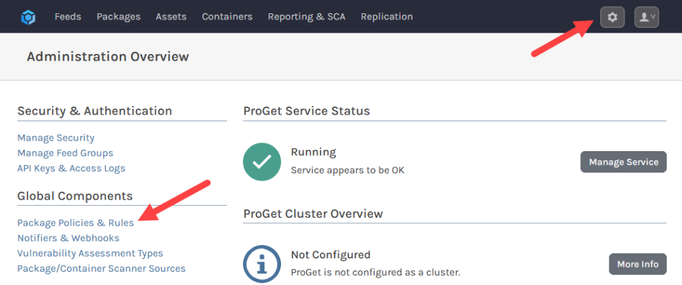Open the Containers section
Screen dimensions: 682x285
click(x=227, y=17)
